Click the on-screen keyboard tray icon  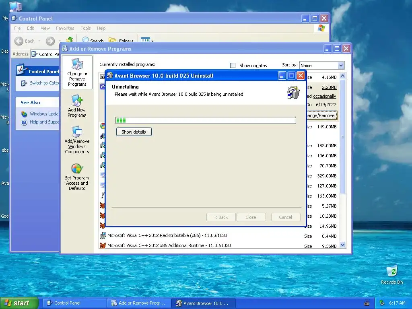coord(367,303)
